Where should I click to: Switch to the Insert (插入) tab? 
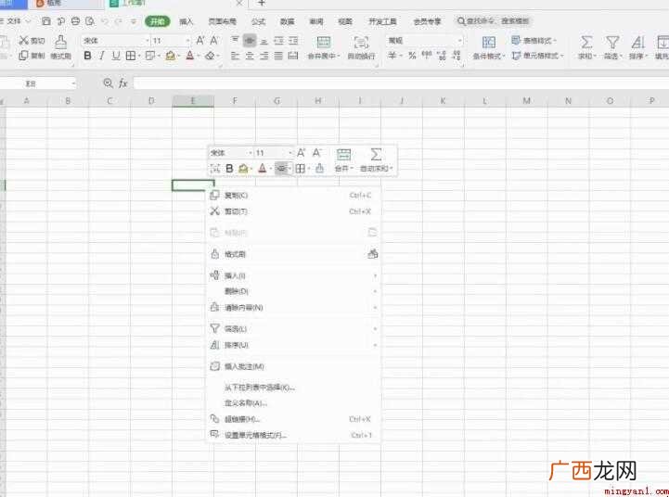coord(186,21)
